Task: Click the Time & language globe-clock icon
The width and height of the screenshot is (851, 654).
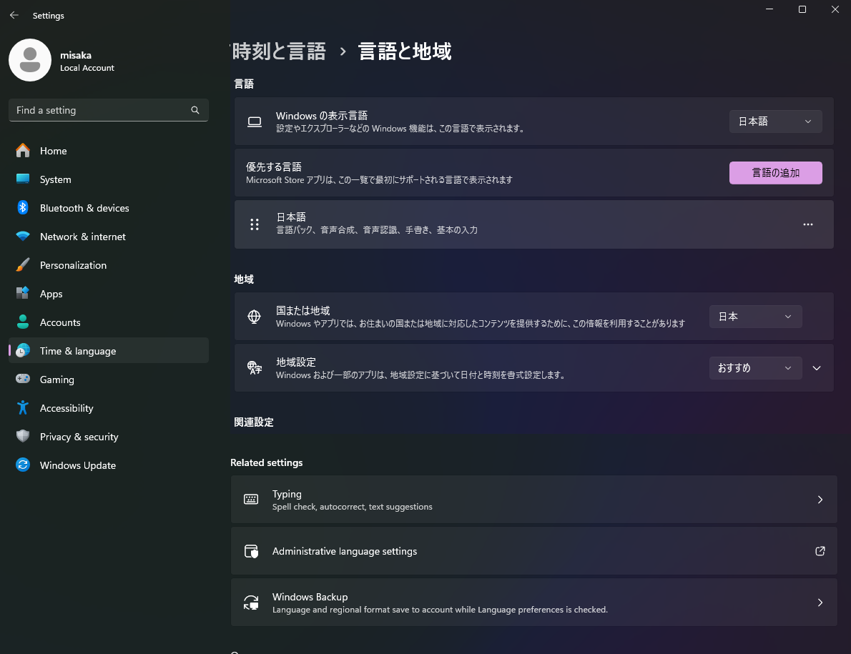Action: pyautogui.click(x=23, y=351)
